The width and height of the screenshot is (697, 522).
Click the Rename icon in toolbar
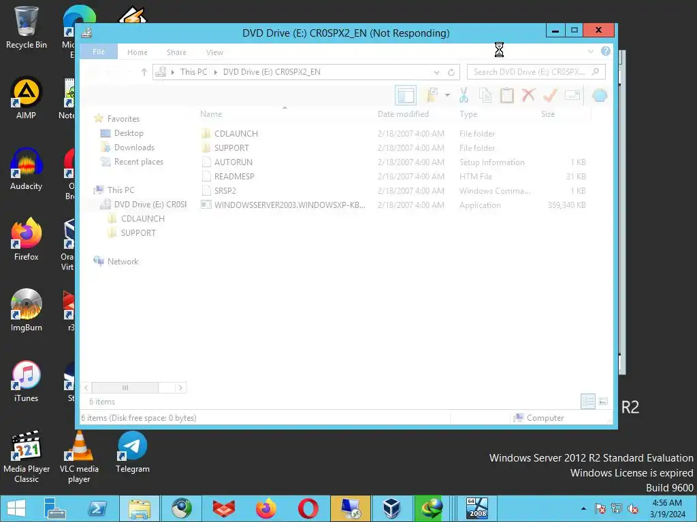(x=572, y=95)
